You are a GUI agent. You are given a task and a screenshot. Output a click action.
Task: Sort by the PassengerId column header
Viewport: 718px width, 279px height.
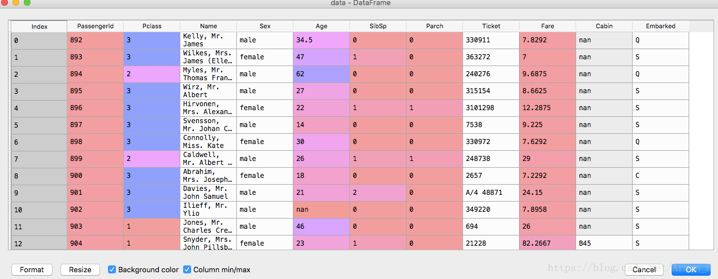tap(95, 26)
